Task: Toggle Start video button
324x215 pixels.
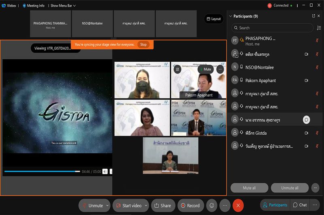Action: click(x=128, y=205)
